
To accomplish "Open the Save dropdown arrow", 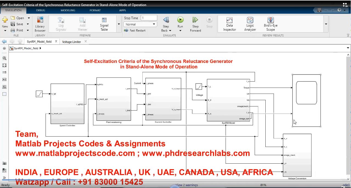I will point(28,24).
